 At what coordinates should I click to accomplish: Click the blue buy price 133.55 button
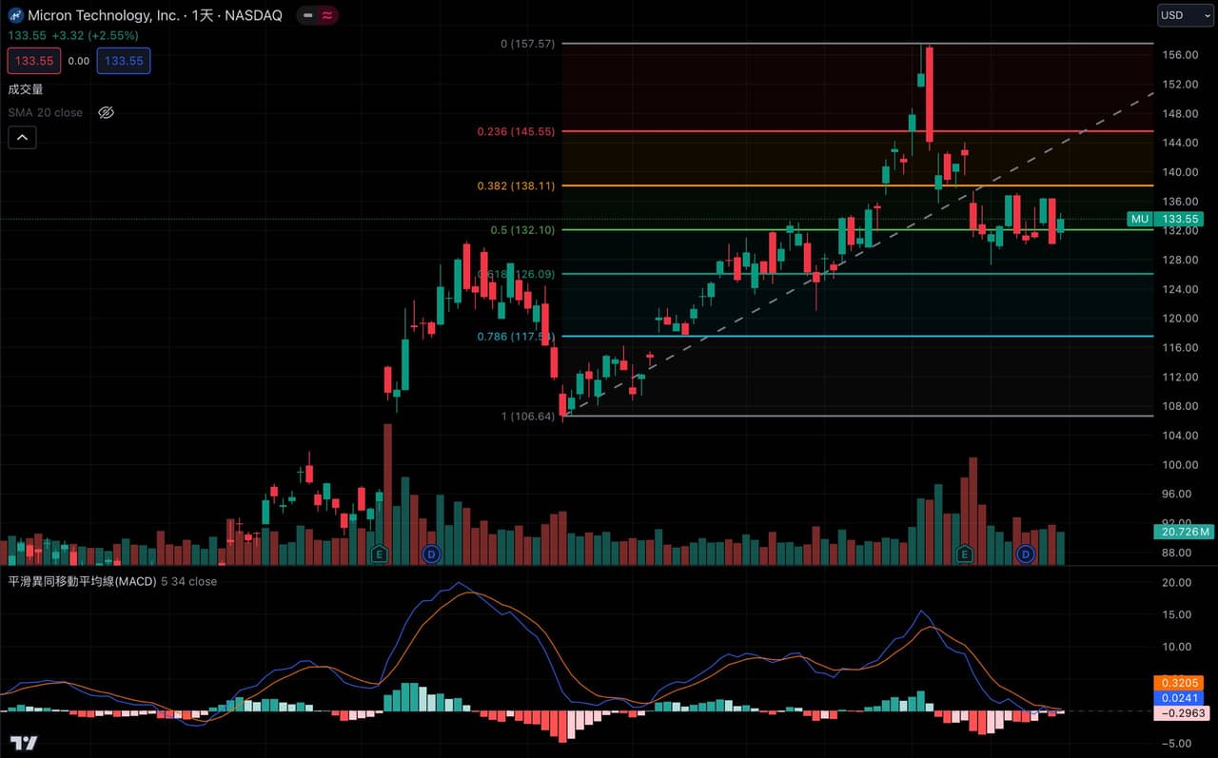point(123,61)
